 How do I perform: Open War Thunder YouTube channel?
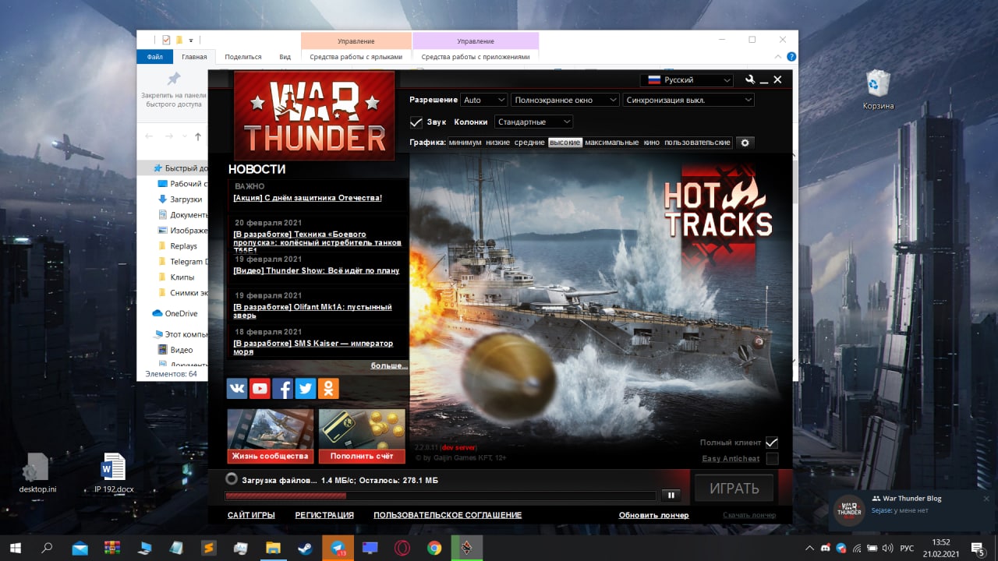[260, 388]
